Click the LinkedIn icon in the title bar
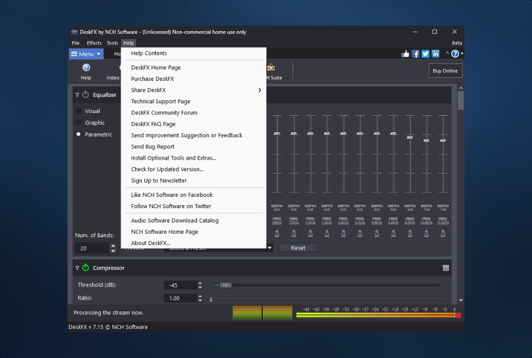This screenshot has width=532, height=358. click(x=435, y=53)
